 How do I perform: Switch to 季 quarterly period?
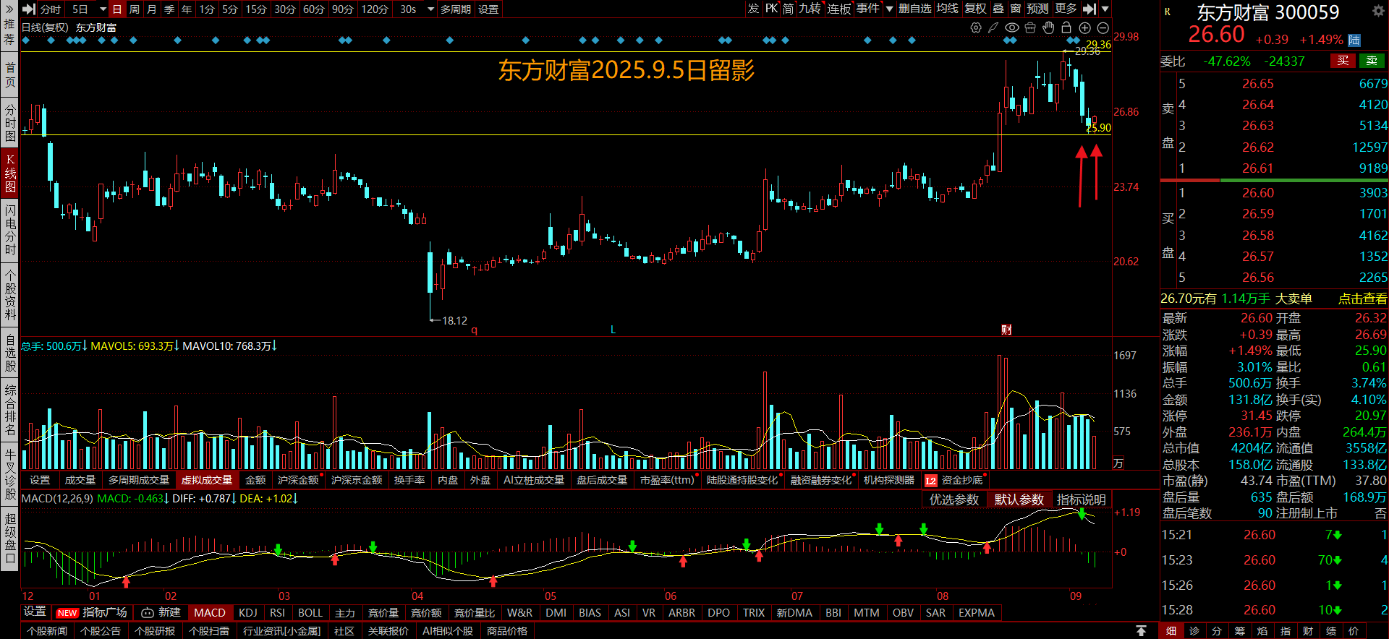pyautogui.click(x=169, y=9)
